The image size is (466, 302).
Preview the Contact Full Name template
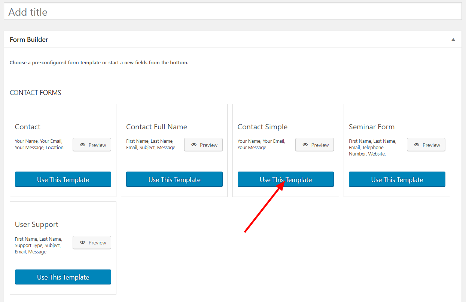[203, 145]
